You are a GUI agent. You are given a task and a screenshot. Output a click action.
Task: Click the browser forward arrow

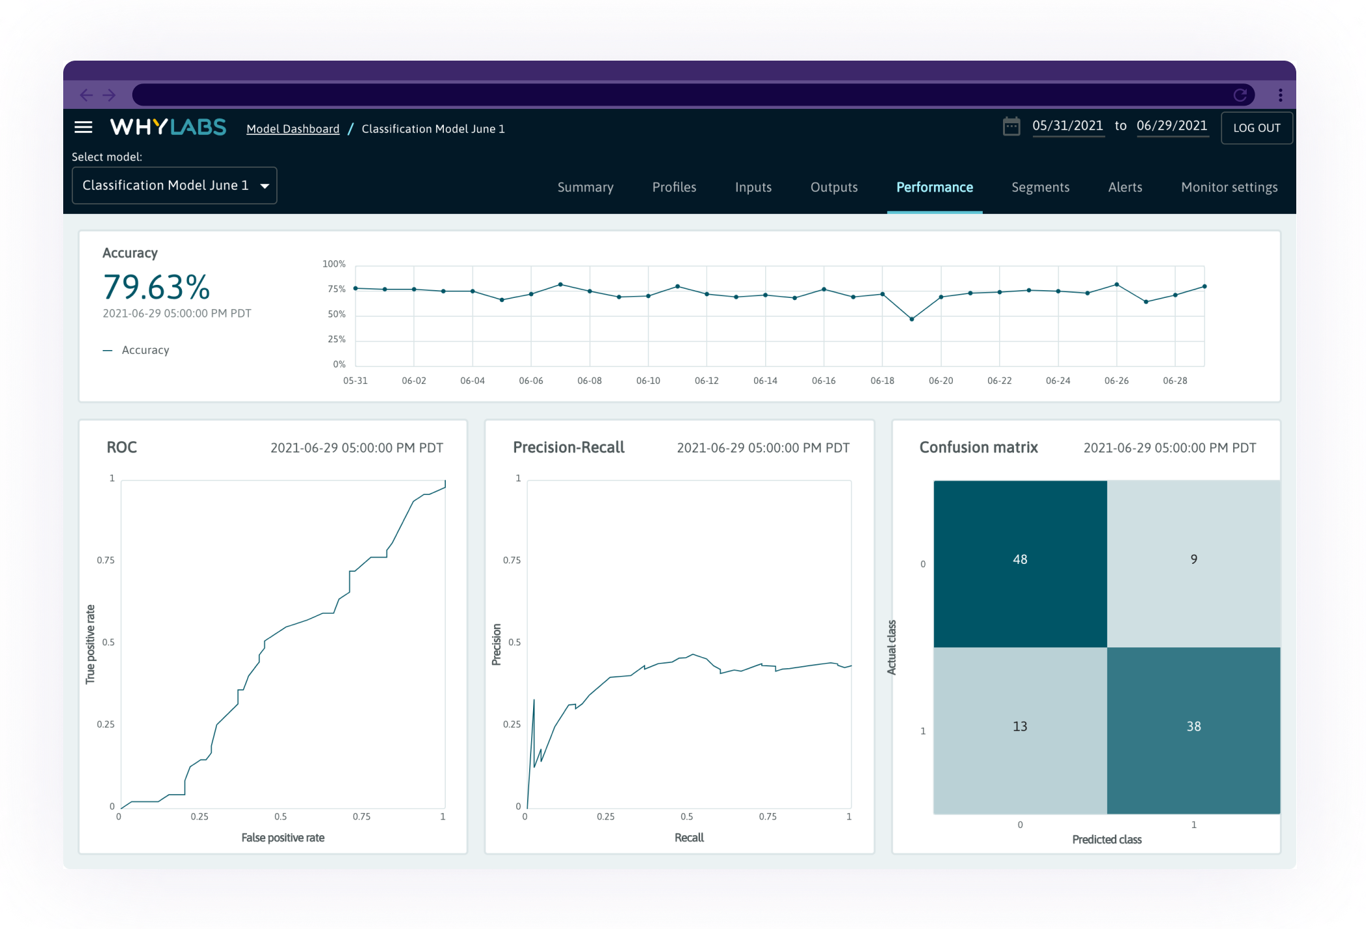pyautogui.click(x=109, y=95)
